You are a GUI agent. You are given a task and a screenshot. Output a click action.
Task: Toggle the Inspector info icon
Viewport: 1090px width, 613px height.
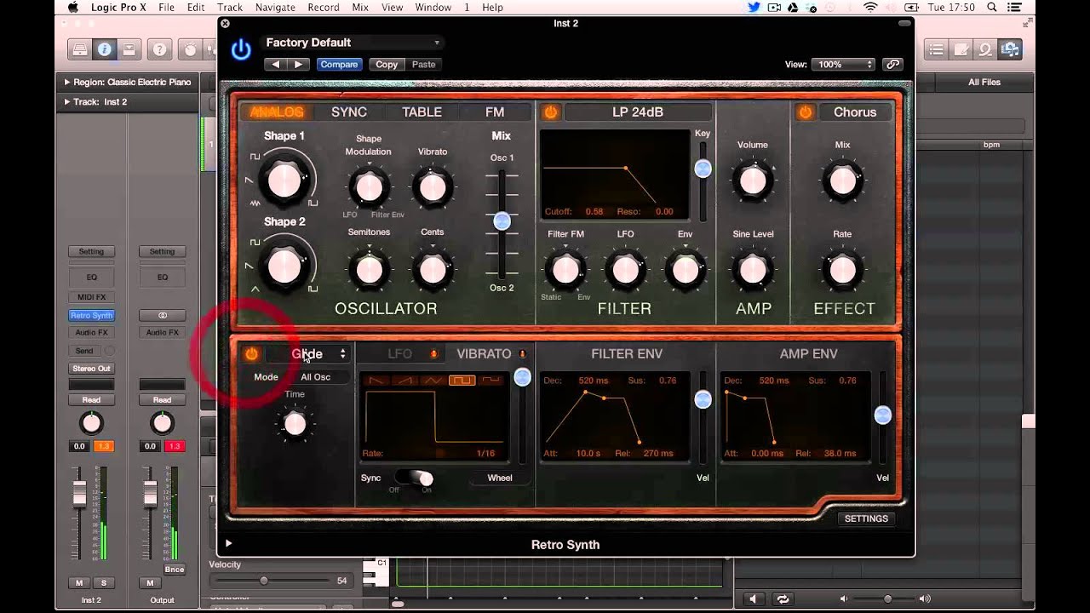(x=105, y=50)
